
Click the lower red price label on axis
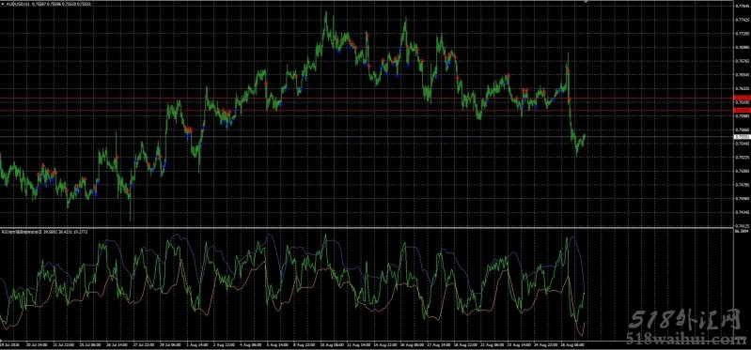[x=742, y=110]
